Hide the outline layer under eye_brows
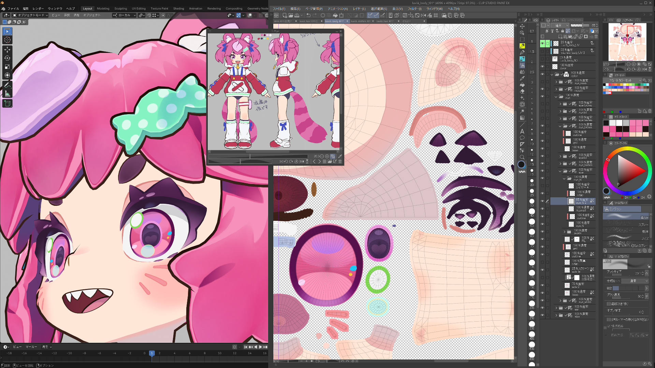 click(x=542, y=133)
